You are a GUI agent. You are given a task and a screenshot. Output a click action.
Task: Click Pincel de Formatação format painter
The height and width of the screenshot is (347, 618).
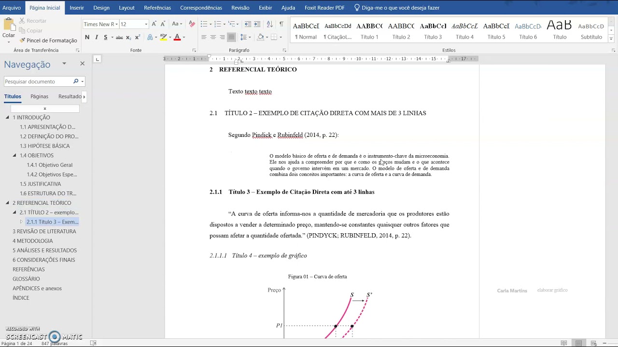click(48, 40)
